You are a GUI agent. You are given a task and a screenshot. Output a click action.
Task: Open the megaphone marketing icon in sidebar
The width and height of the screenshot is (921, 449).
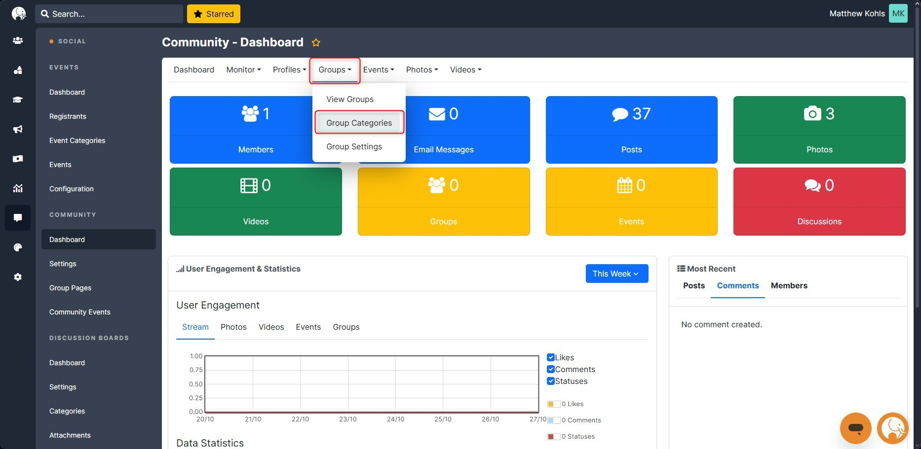(x=18, y=129)
